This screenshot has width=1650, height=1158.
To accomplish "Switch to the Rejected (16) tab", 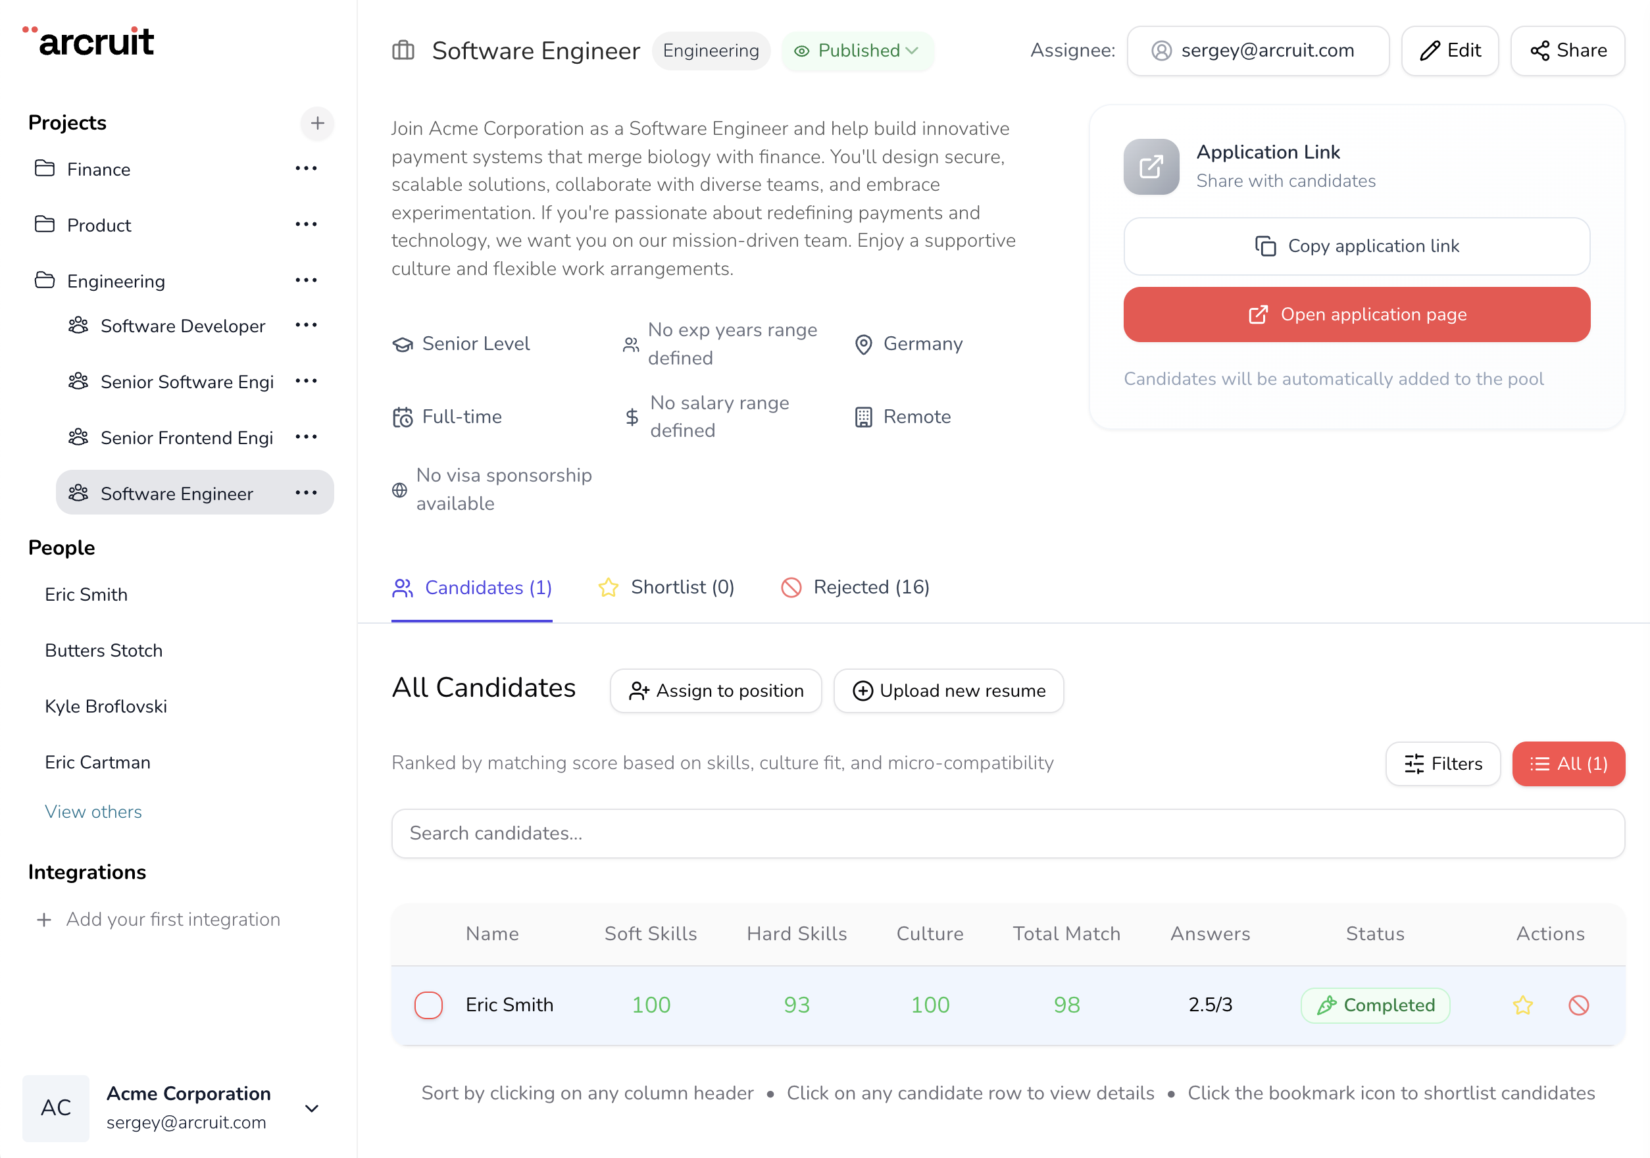I will tap(855, 588).
